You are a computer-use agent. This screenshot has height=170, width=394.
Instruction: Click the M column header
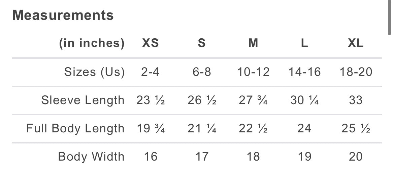(253, 43)
